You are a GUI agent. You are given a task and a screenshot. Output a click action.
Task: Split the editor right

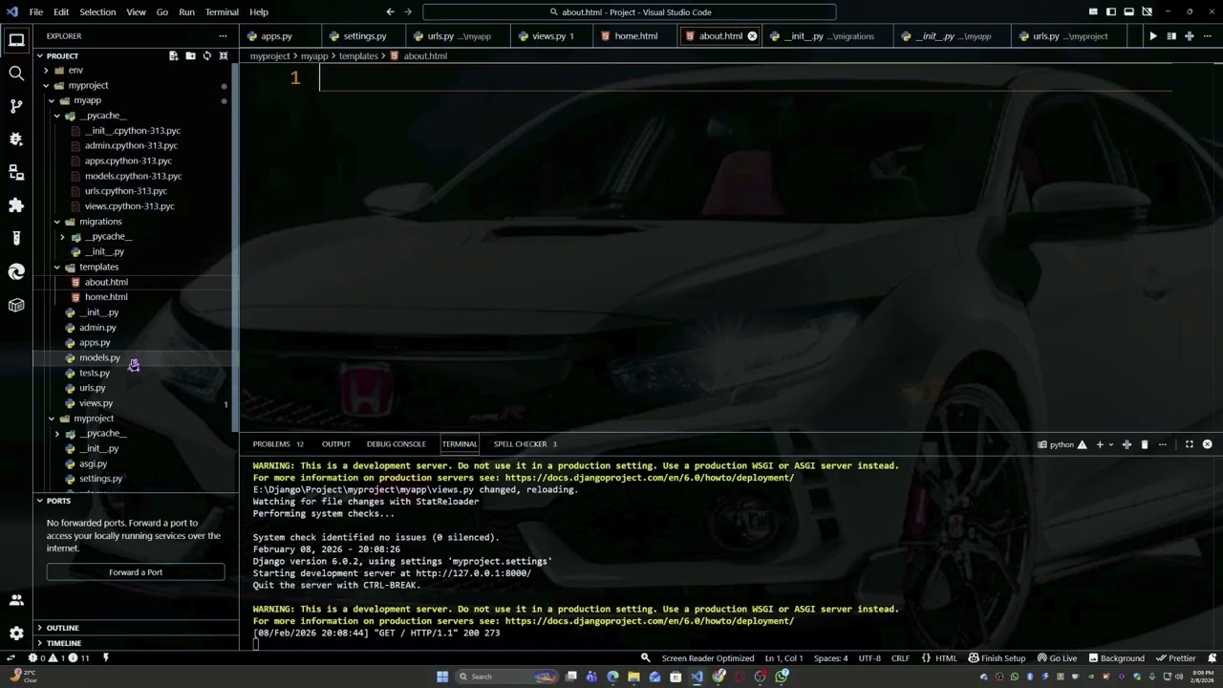1190,36
